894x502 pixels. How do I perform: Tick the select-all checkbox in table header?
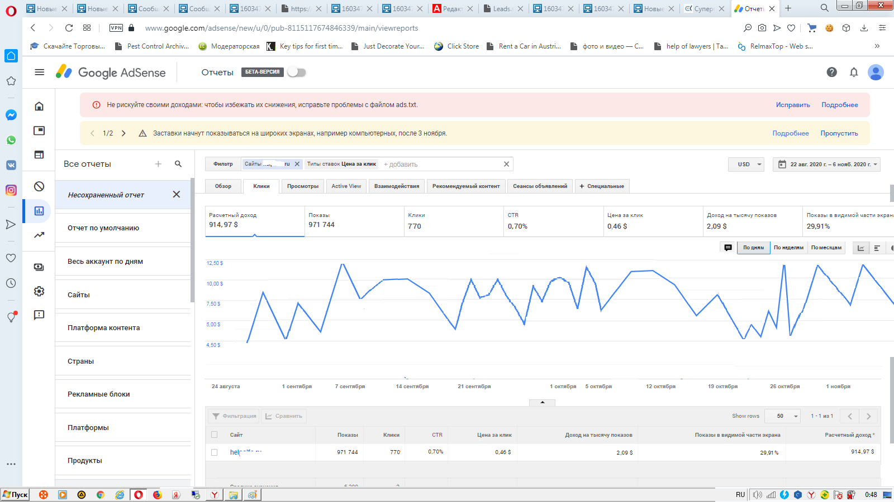(214, 435)
